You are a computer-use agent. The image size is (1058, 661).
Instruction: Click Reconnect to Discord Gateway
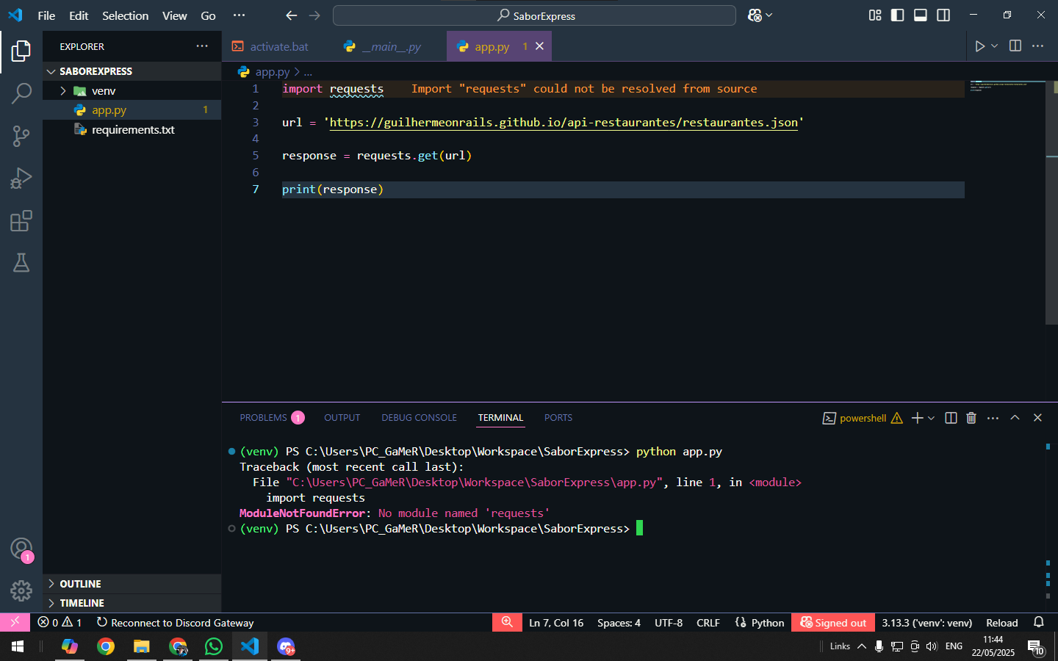pos(175,622)
